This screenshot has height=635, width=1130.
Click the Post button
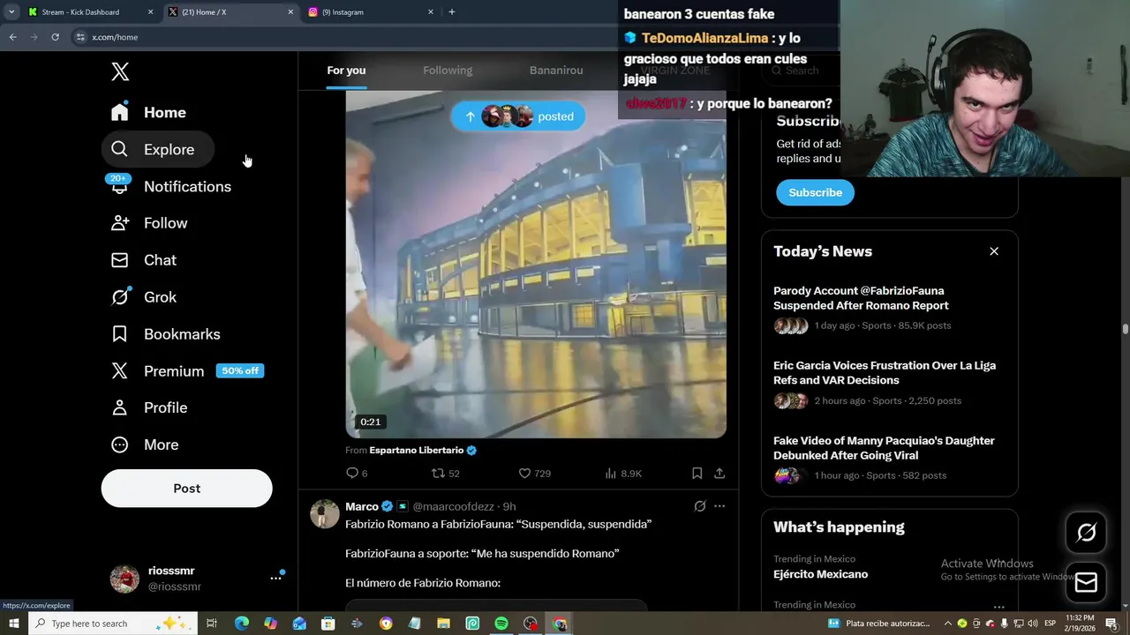186,489
